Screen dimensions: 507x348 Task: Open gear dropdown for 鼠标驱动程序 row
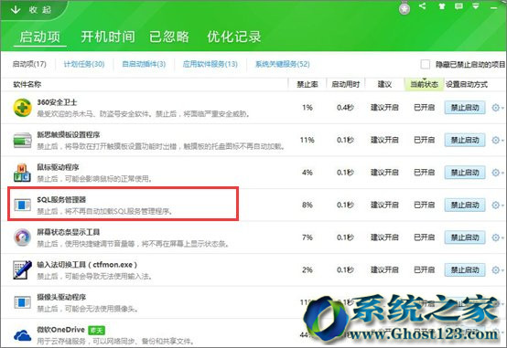coord(497,173)
